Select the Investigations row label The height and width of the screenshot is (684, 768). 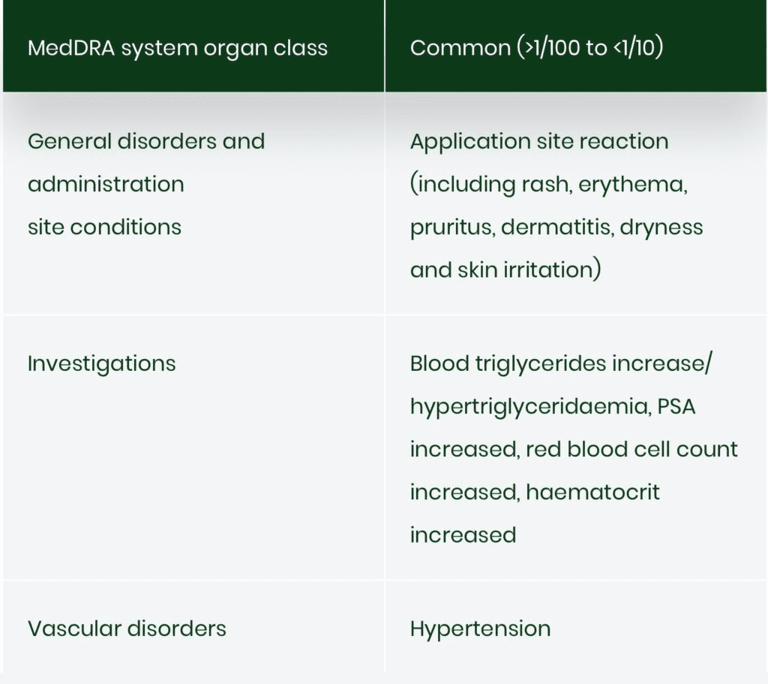(101, 363)
